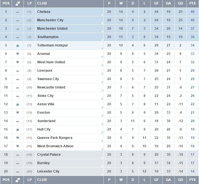
Task: Click the CLUB column header at top
Action: 42,3
